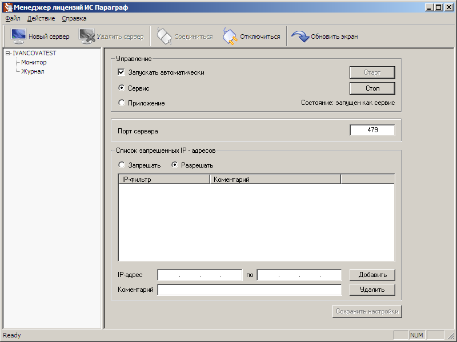Open the Действие menu
457x342 pixels.
point(41,18)
